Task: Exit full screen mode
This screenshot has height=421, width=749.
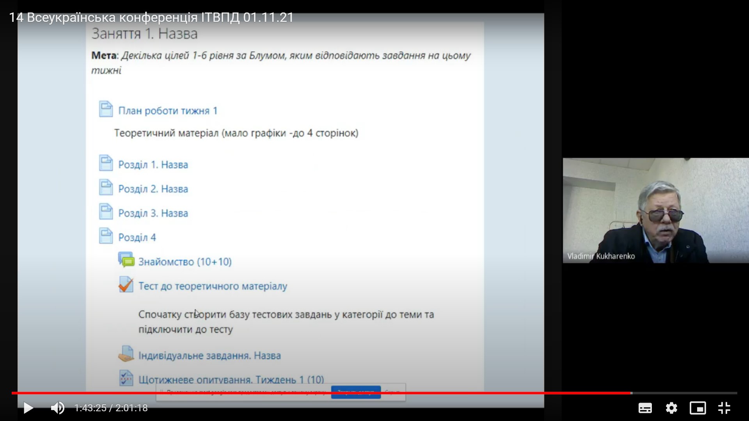Action: [x=724, y=408]
